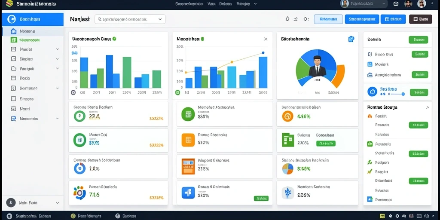The image size is (440, 220).
Task: Expand the Nanjast search dropdown arrow
Action: (160, 19)
